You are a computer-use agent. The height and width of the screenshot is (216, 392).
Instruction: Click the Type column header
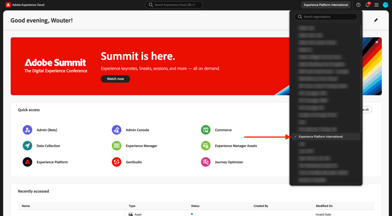[x=132, y=206]
